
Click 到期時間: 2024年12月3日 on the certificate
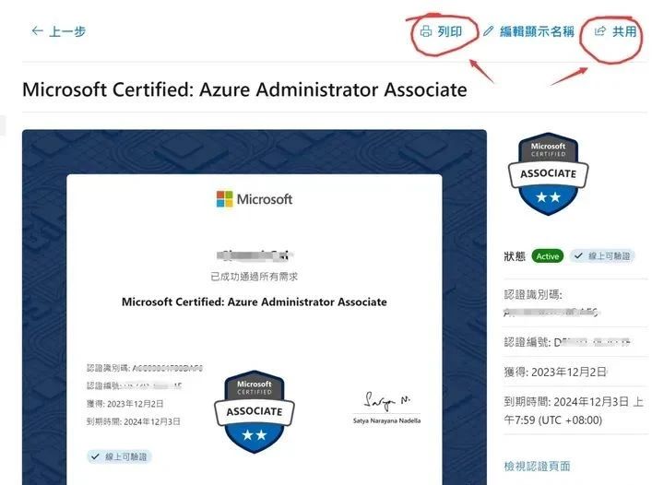tap(134, 421)
